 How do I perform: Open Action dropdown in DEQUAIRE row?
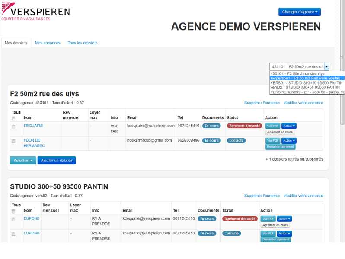pyautogui.click(x=289, y=126)
